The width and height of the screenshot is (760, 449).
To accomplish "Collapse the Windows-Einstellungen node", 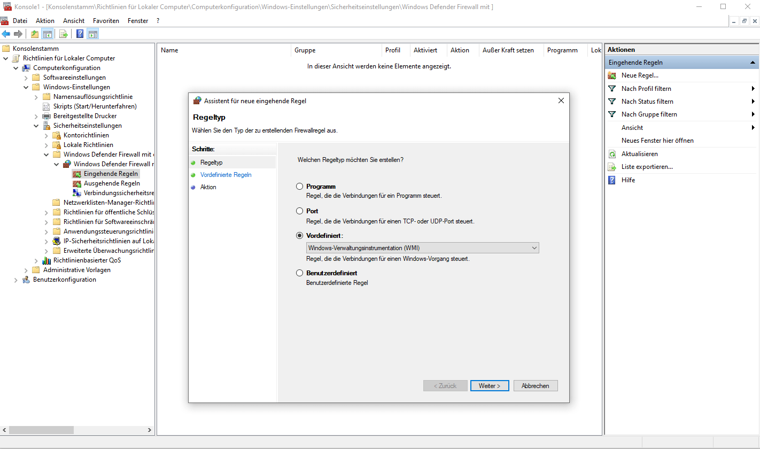I will click(x=26, y=87).
